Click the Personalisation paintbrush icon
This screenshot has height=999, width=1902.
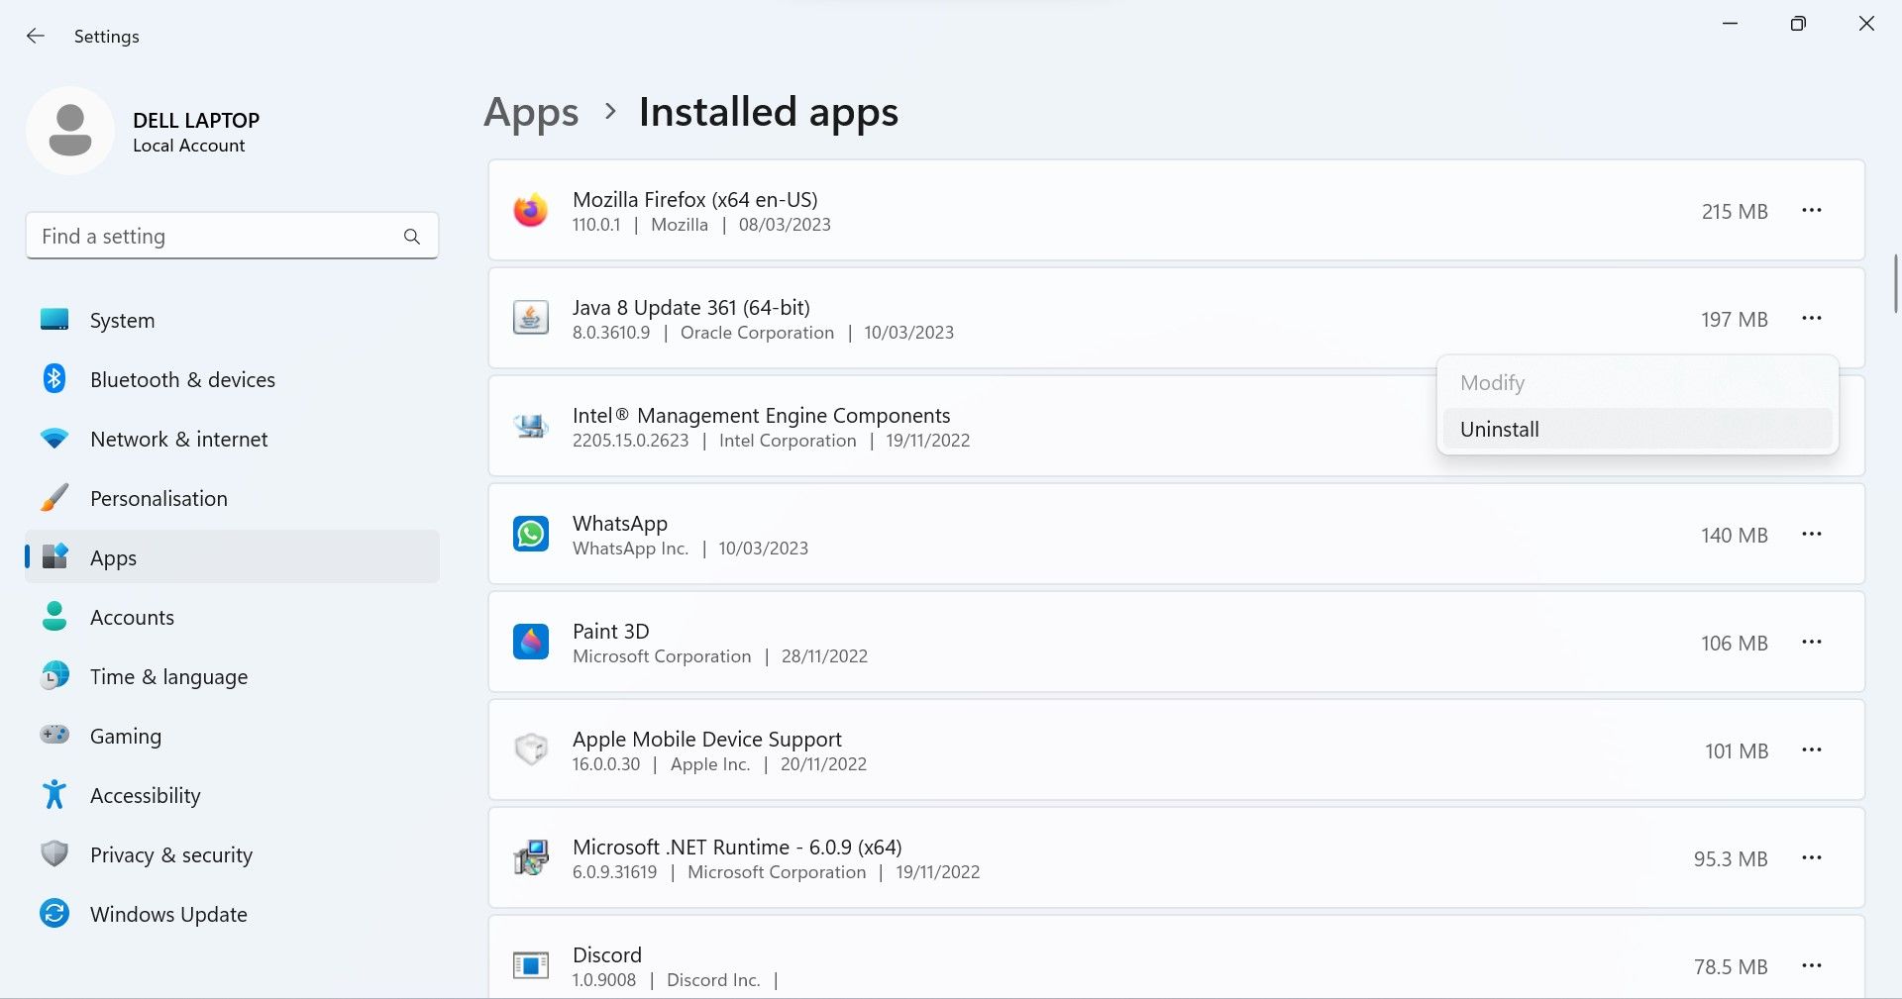54,497
